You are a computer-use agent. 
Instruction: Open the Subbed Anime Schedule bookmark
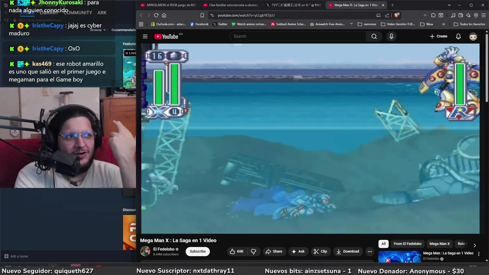point(288,24)
